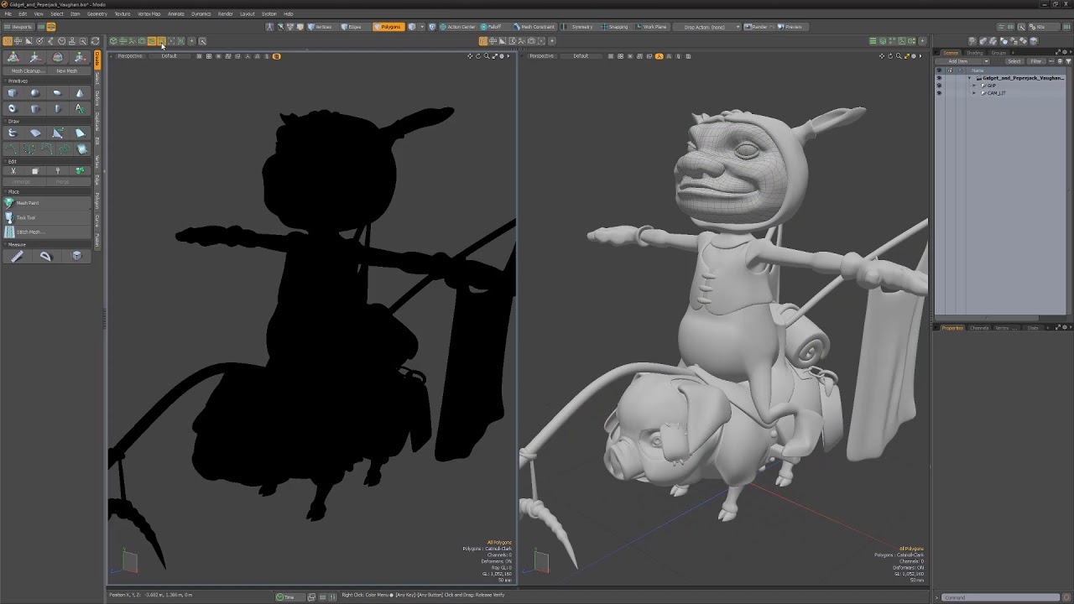This screenshot has height=604, width=1074.
Task: Select the Sphere primitive tool
Action: [x=34, y=93]
